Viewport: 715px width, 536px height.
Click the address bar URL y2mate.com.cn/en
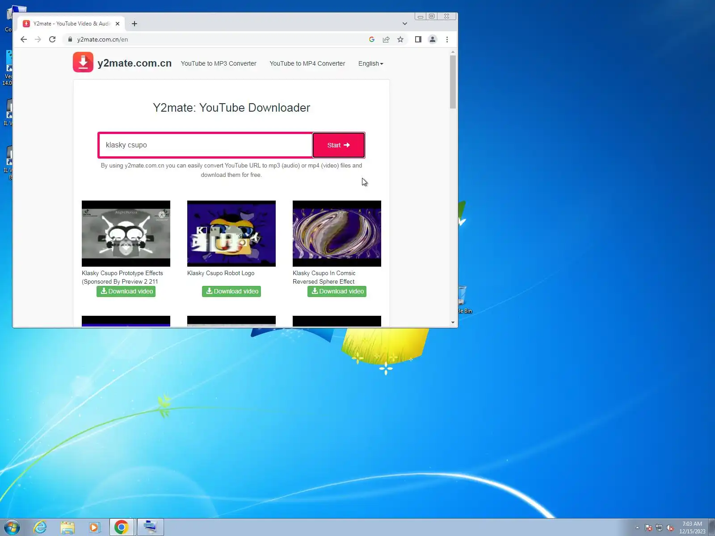click(102, 39)
